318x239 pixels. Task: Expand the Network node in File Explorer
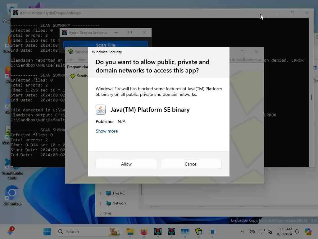[x=100, y=203]
